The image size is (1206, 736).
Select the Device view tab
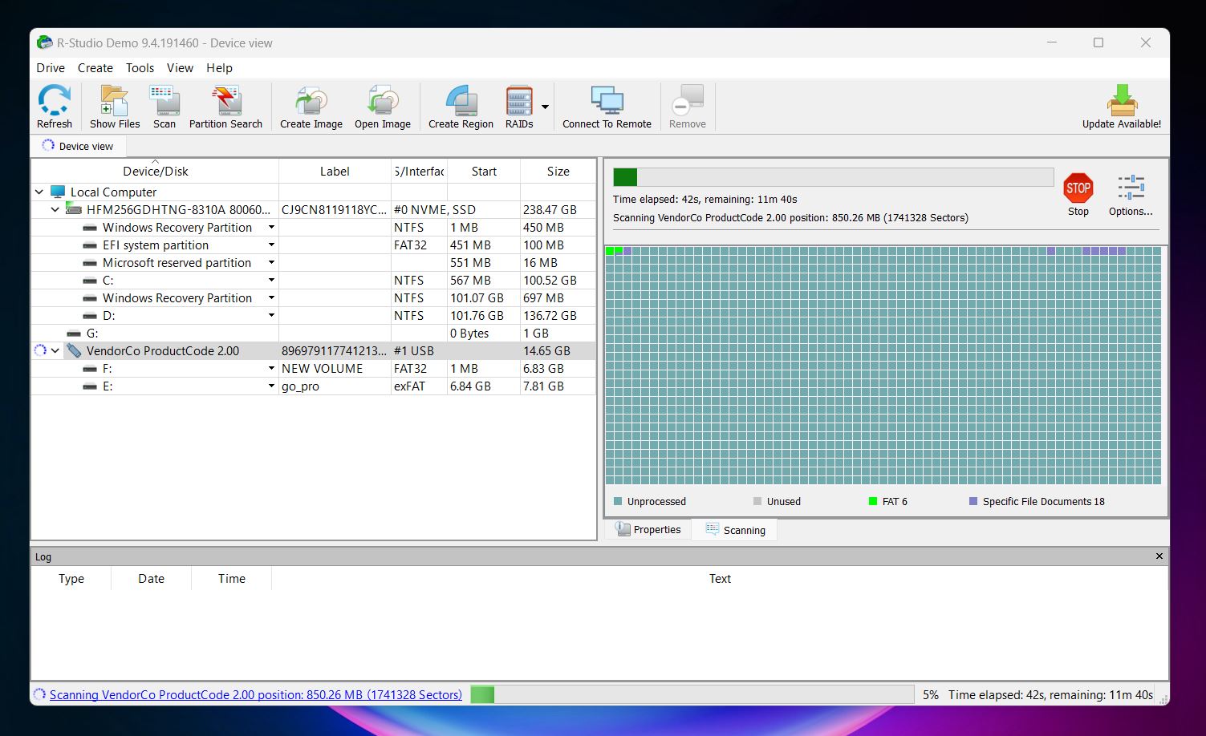coord(78,146)
